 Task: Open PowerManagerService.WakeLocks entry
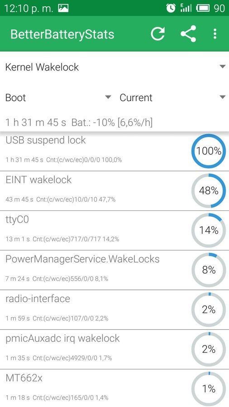click(114, 270)
